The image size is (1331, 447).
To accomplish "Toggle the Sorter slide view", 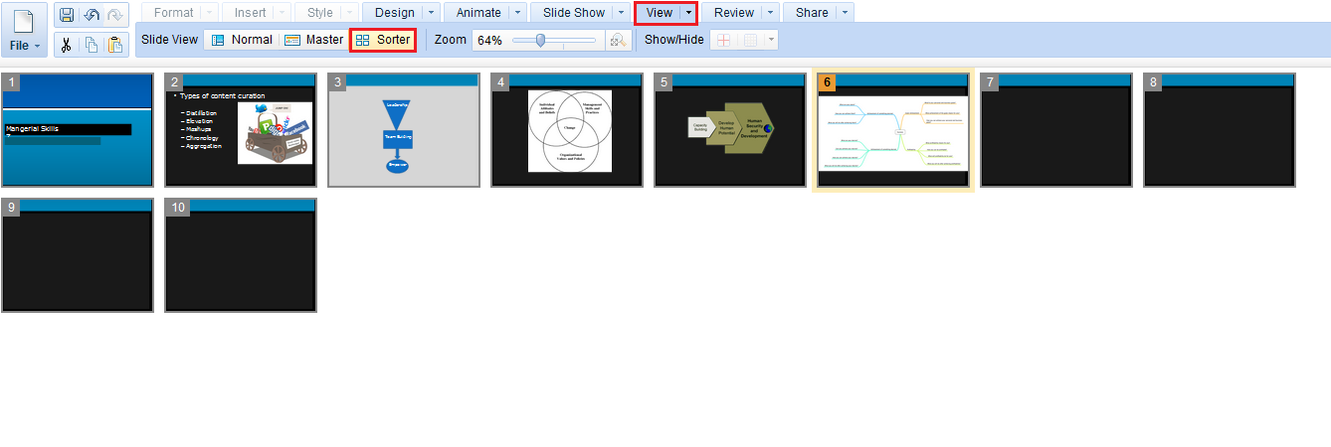I will tap(383, 40).
